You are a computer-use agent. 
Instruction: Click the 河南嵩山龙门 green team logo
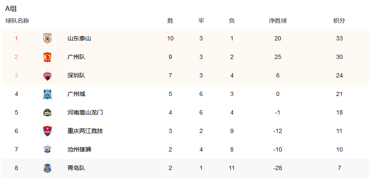[47, 112]
